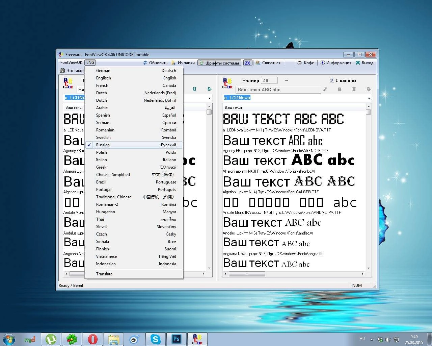Select Swedish Svenska language
This screenshot has width=432, height=346.
click(x=134, y=138)
